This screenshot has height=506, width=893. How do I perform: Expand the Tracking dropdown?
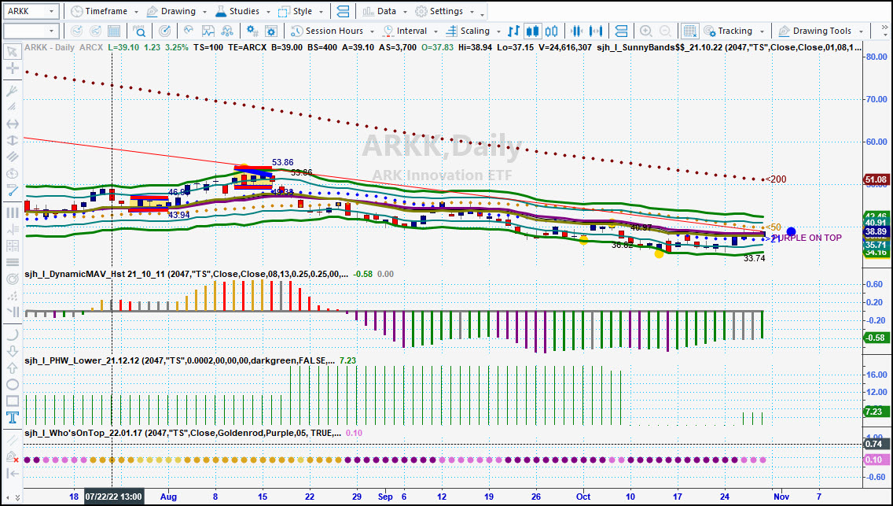tap(762, 31)
